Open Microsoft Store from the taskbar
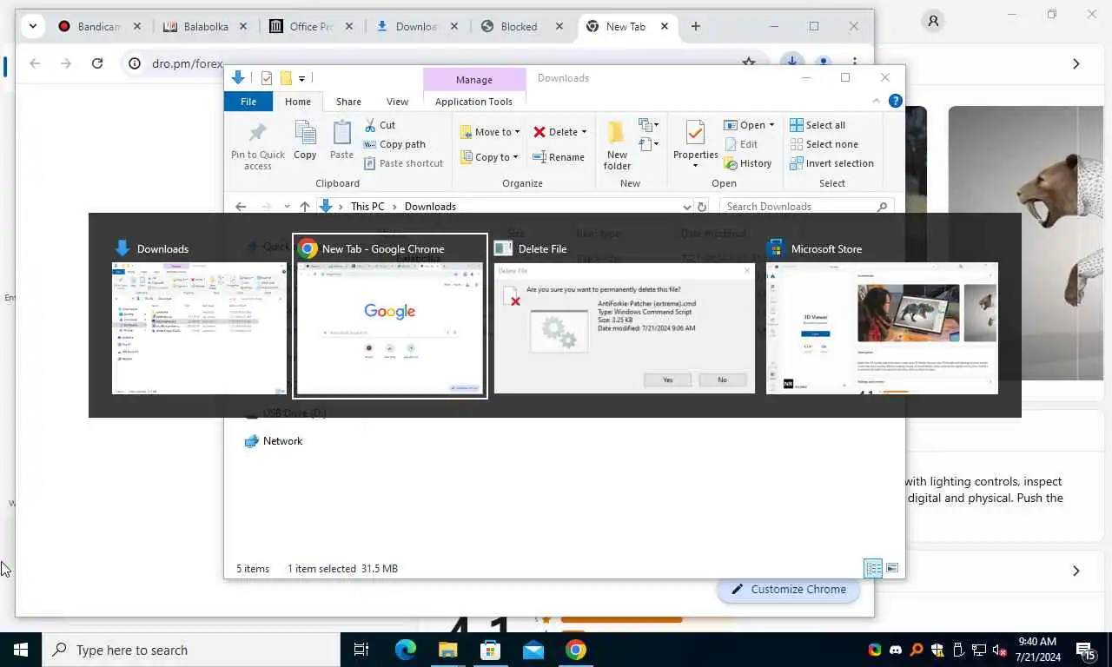The height and width of the screenshot is (667, 1112). point(491,650)
